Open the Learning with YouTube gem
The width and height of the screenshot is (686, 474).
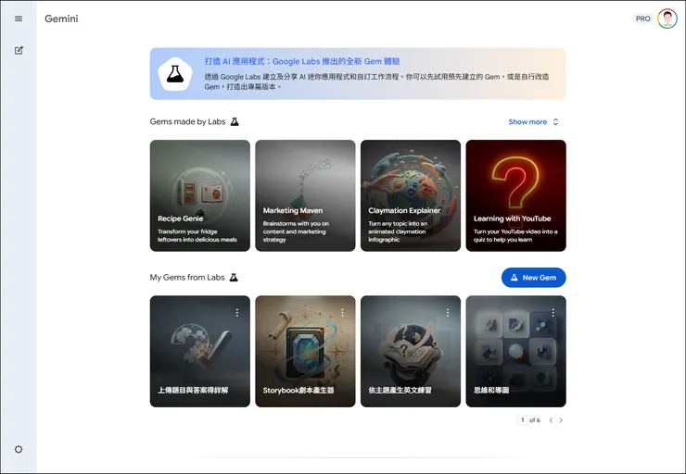click(x=515, y=195)
